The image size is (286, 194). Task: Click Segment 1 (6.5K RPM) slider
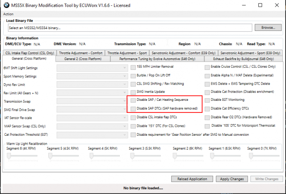click(x=225, y=156)
